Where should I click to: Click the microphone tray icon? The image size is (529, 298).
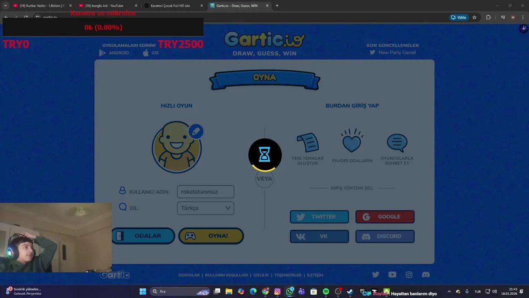click(x=467, y=292)
